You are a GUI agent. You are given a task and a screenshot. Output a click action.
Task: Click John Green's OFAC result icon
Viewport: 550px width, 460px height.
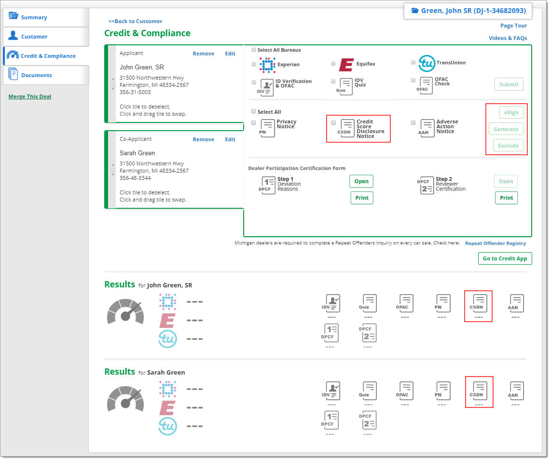pyautogui.click(x=404, y=303)
